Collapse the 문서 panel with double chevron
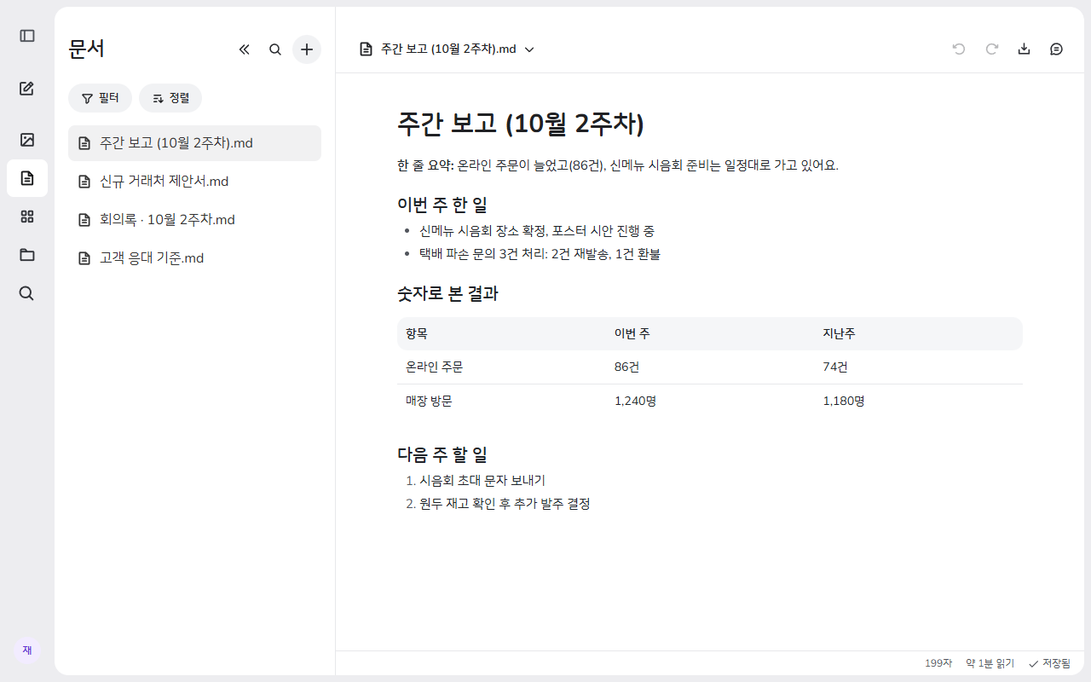This screenshot has height=682, width=1091. coord(245,49)
